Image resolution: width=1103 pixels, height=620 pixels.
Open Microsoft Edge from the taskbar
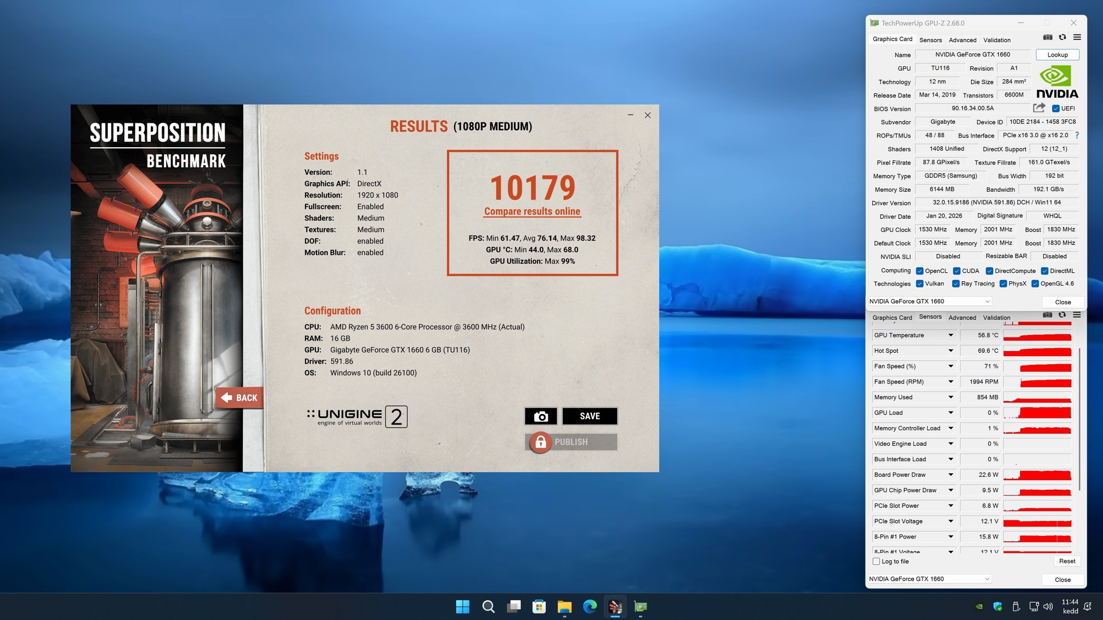coord(589,606)
